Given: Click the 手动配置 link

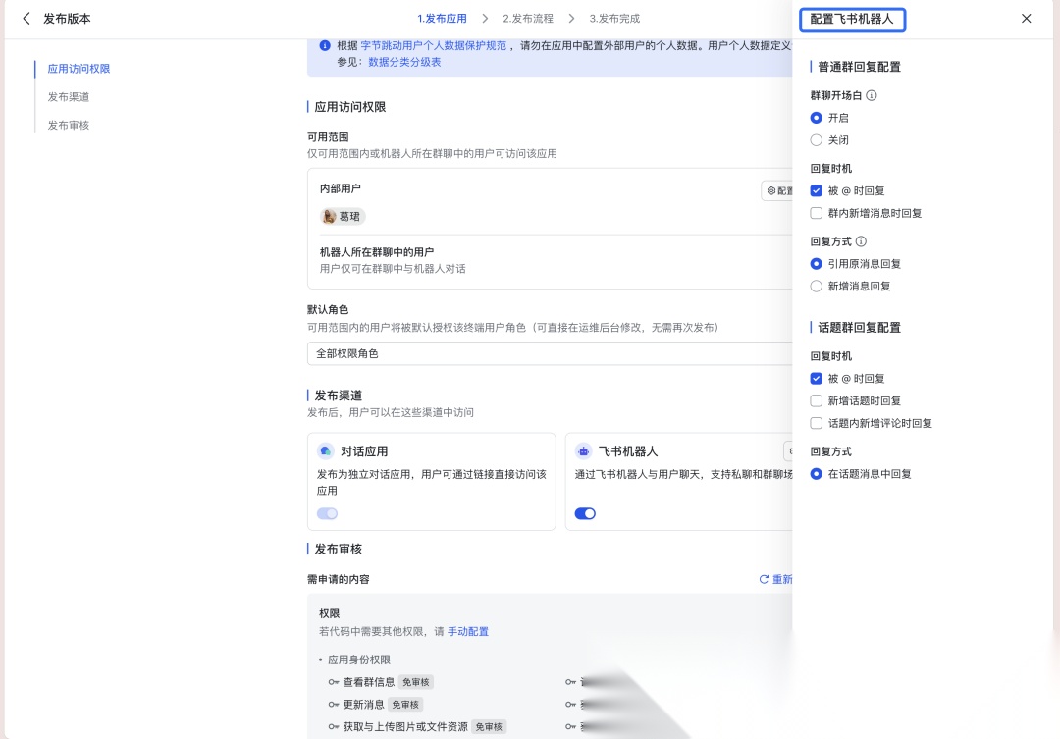Looking at the screenshot, I should click(468, 631).
